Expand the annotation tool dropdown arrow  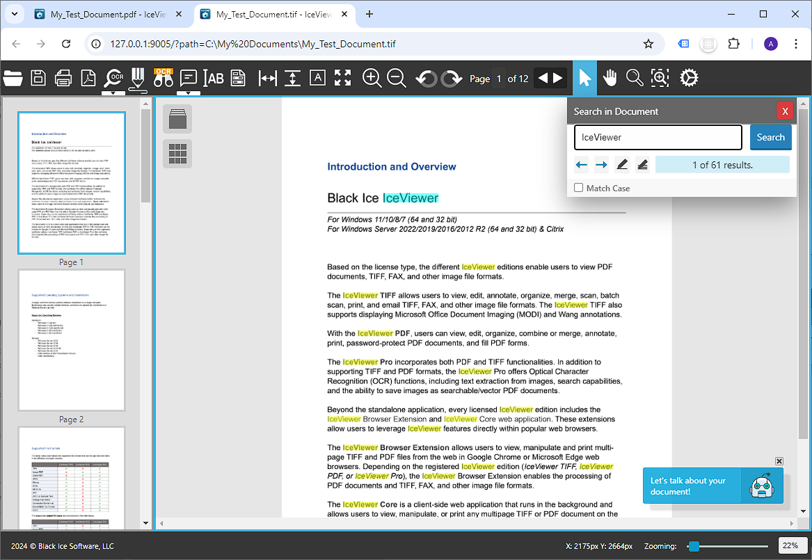tap(188, 94)
